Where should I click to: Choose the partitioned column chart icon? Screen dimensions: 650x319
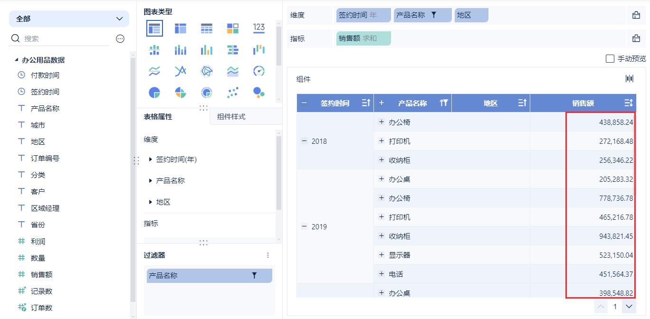(154, 49)
